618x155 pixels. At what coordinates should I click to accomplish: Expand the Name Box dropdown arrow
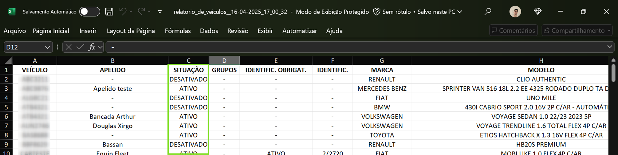(x=47, y=47)
